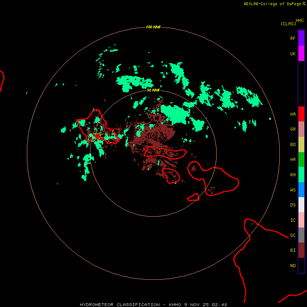307x307 pixels.
Task: Click the Hydrometeor Classification title caption
Action: tap(153, 305)
